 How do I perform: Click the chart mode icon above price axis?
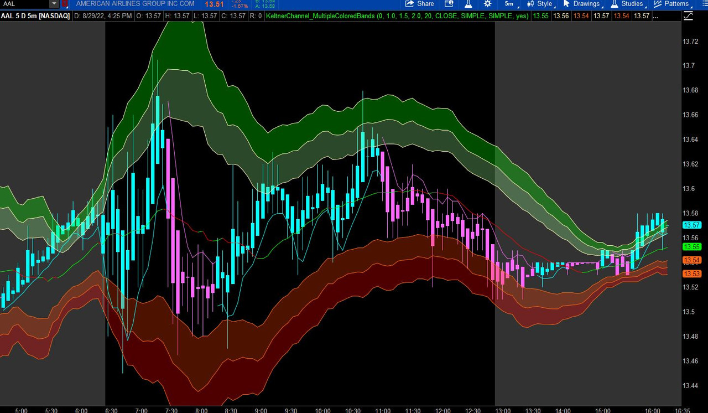688,16
